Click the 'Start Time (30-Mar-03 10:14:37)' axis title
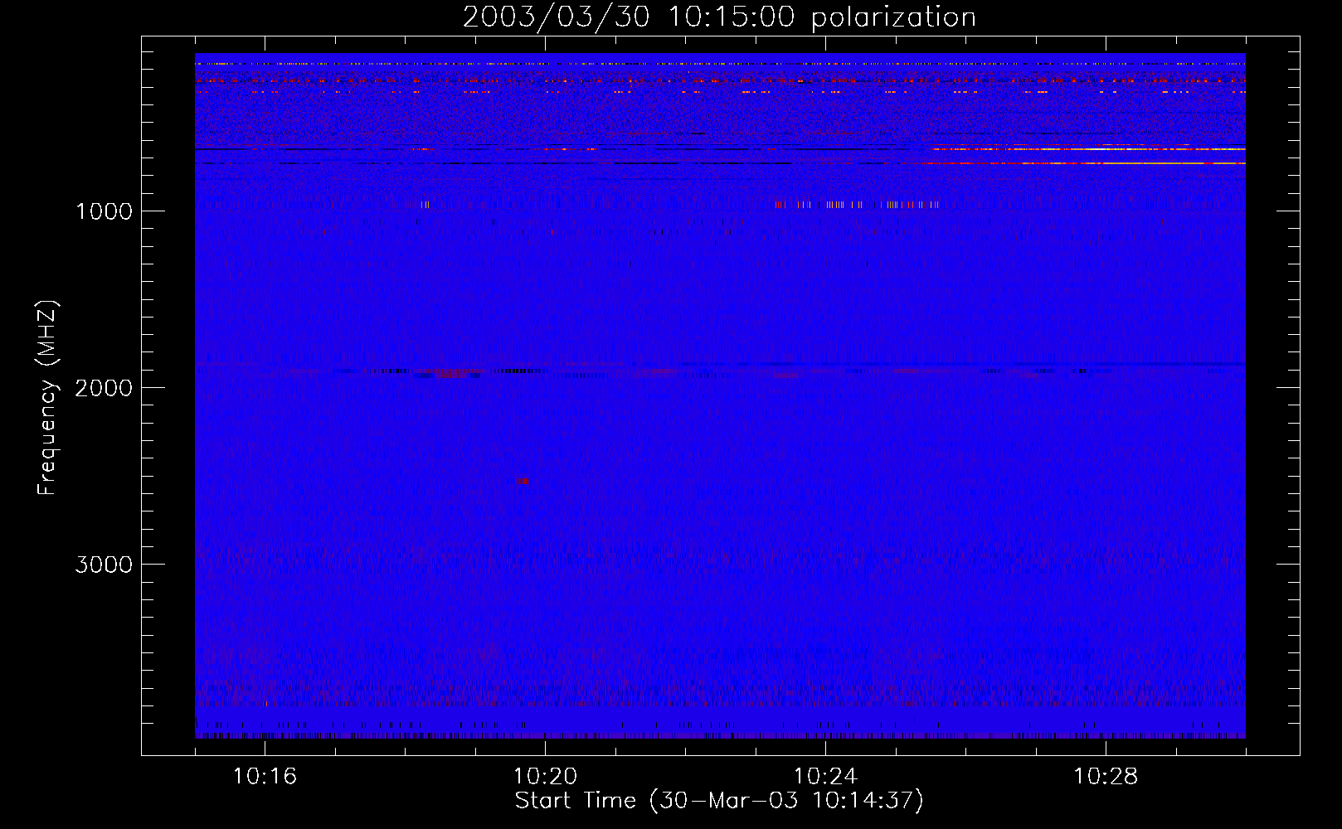 point(719,801)
